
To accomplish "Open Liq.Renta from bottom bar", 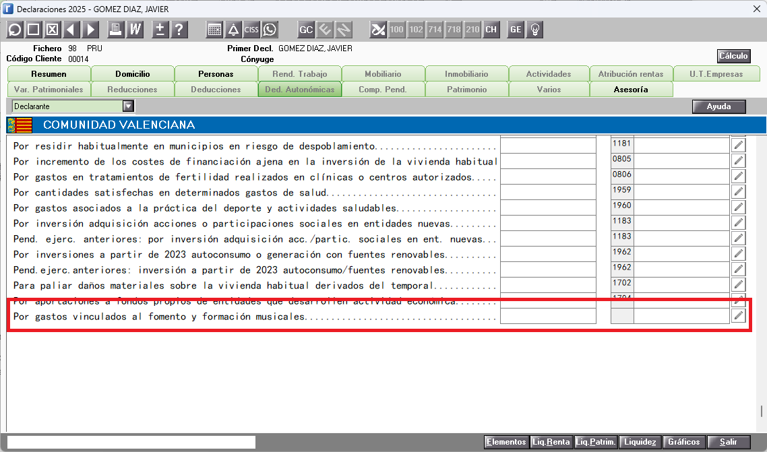I will pyautogui.click(x=551, y=442).
